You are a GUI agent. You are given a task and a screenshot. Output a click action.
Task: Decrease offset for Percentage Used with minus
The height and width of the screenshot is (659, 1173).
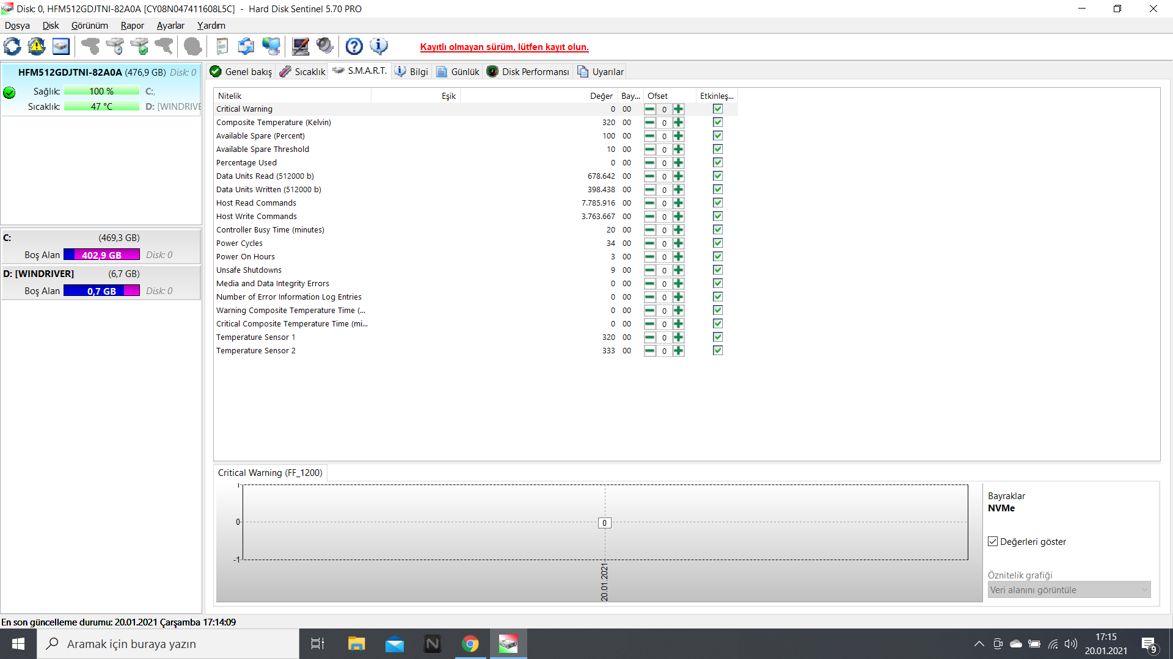[x=649, y=163]
